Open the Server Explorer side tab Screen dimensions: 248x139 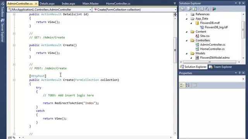click(x=2, y=31)
